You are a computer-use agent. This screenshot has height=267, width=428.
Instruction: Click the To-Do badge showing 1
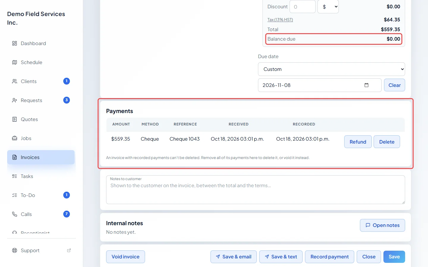[x=67, y=195]
